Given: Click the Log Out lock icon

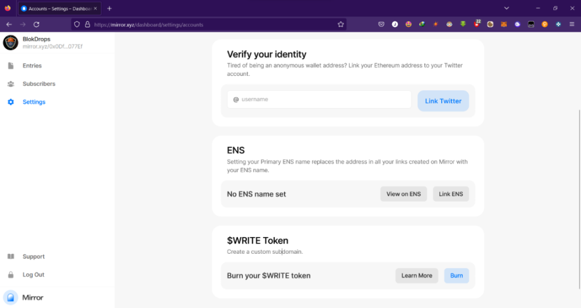Looking at the screenshot, I should pos(11,275).
